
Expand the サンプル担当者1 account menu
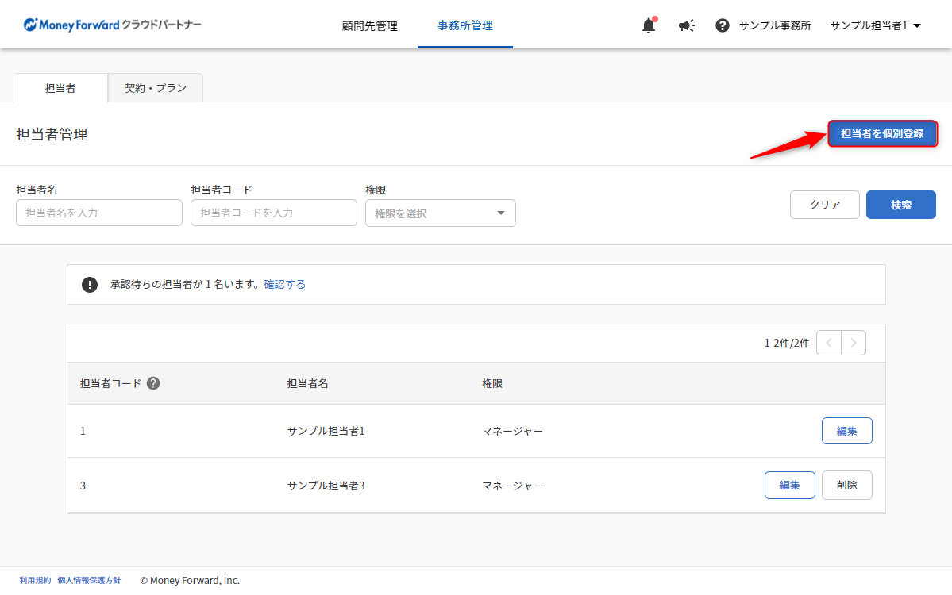coord(875,25)
